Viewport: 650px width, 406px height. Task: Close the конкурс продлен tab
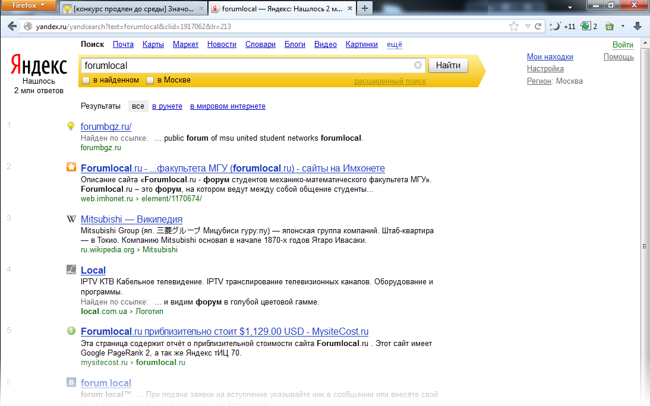(x=201, y=8)
